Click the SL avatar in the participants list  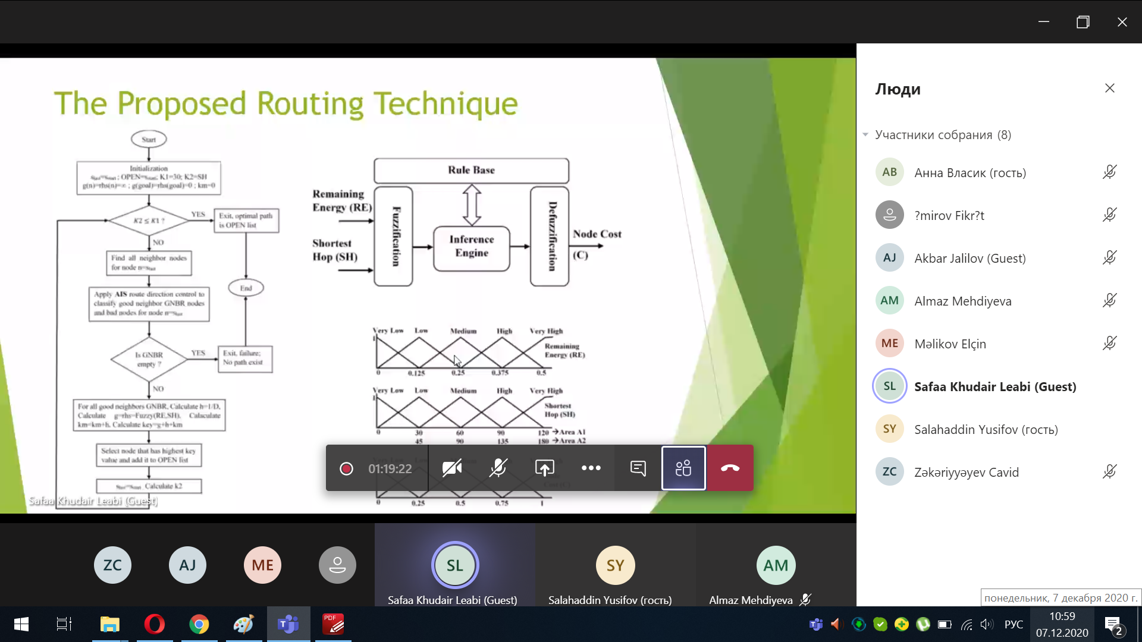pos(890,386)
